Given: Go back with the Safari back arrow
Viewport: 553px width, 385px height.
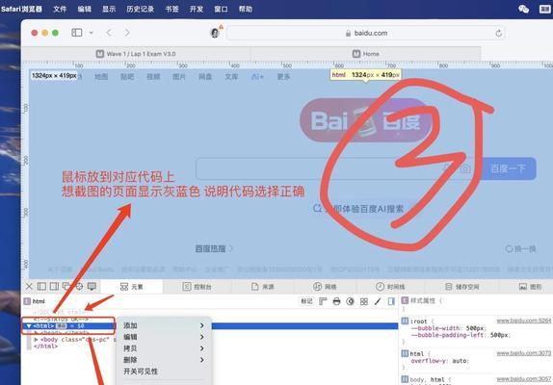Looking at the screenshot, I should click(x=109, y=33).
